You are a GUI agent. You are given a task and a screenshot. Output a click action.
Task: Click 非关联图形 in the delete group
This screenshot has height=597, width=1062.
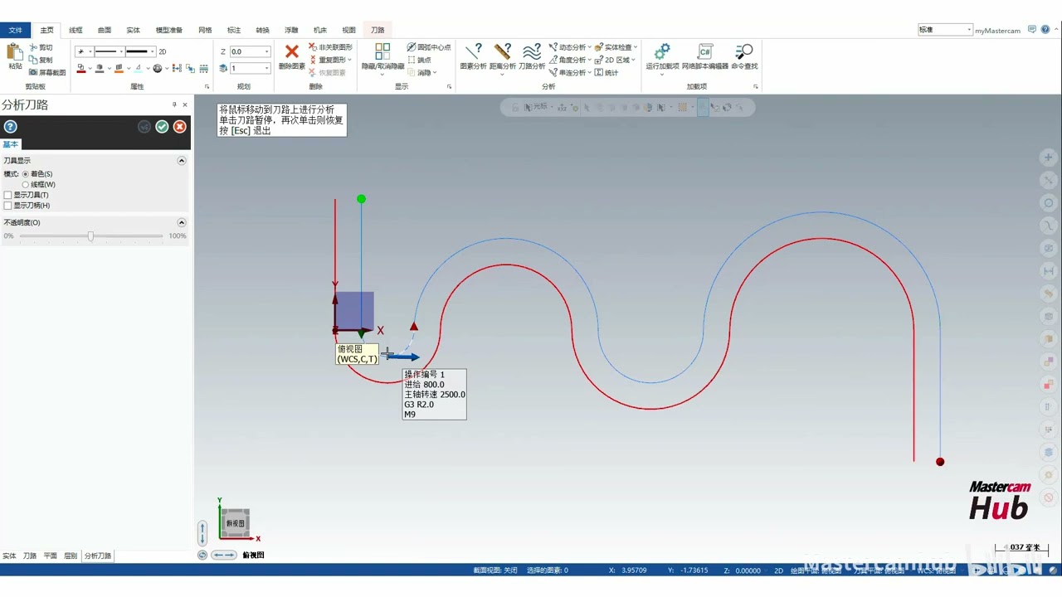330,47
